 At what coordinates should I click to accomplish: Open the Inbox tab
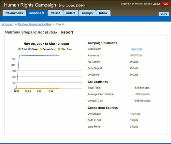(103, 13)
